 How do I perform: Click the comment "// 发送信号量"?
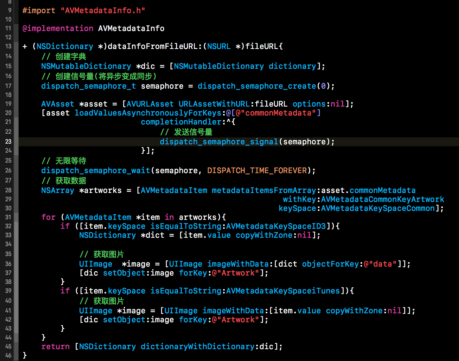tap(186, 132)
